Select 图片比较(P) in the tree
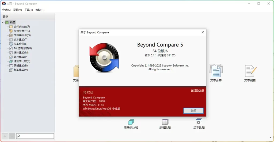This screenshot has height=142, width=274. pos(21,57)
